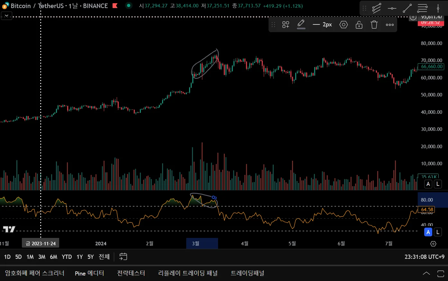This screenshot has height=281, width=448.
Task: Select the diagonal line tool with endpoints
Action: point(407,8)
